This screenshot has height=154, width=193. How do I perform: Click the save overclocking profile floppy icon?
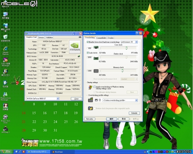(x=96, y=100)
